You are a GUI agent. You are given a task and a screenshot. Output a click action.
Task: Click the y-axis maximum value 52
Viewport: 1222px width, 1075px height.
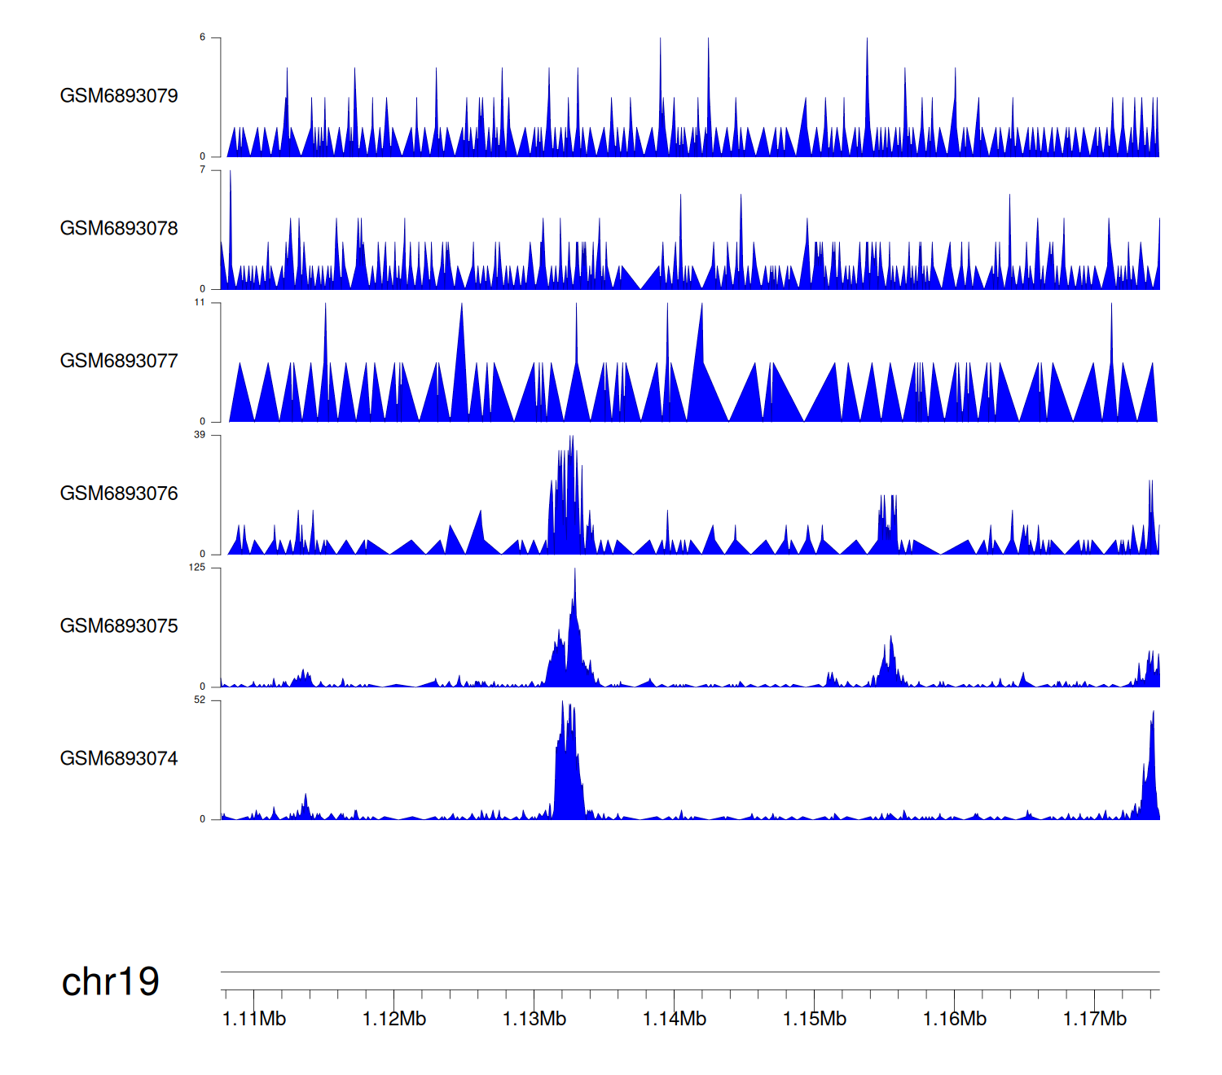click(200, 700)
